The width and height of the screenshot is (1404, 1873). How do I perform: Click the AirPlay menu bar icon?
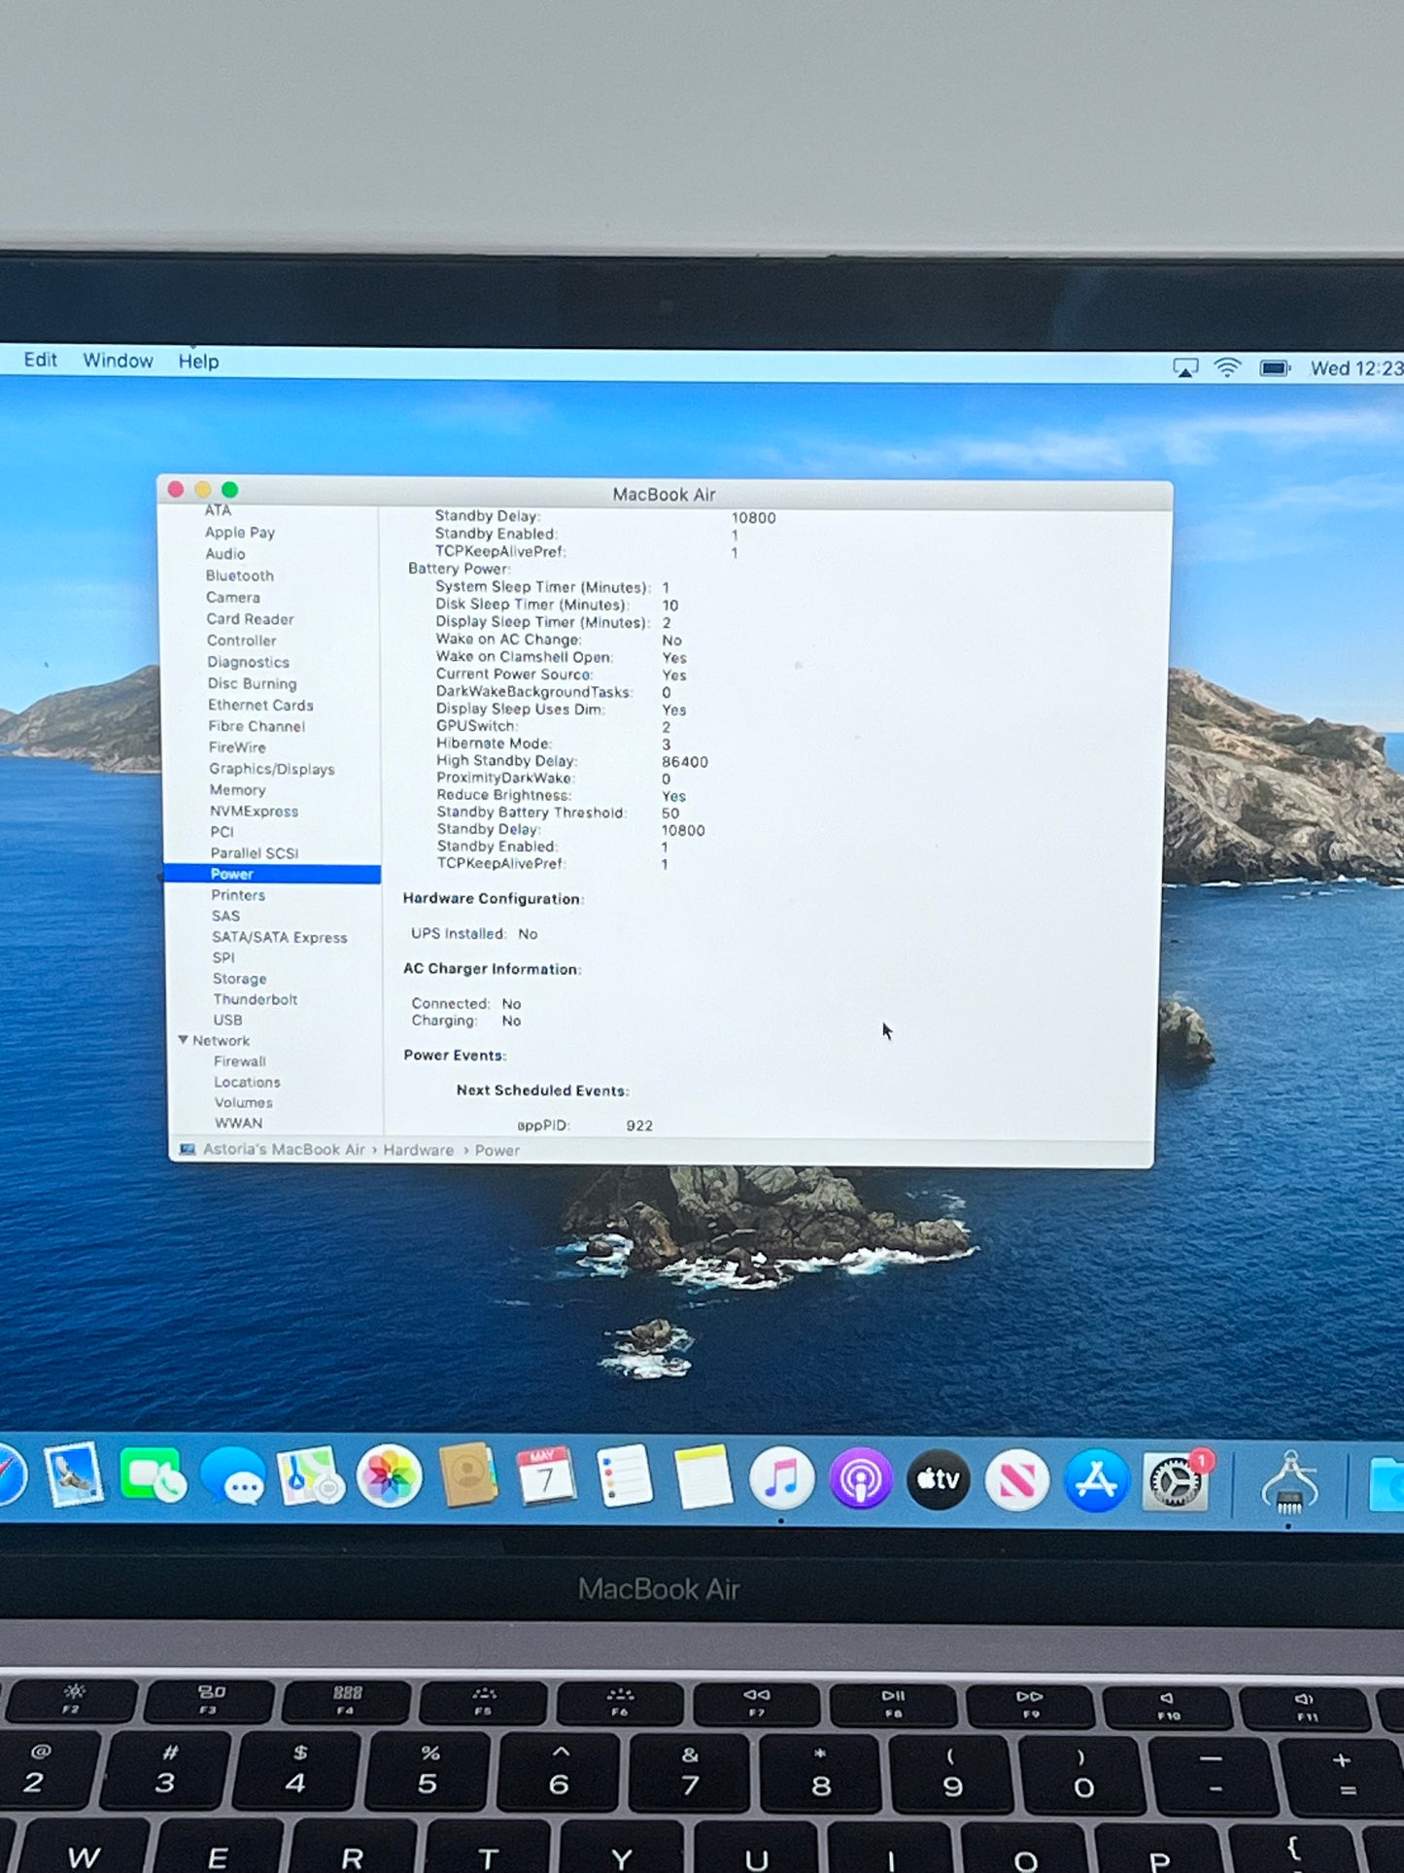click(x=1185, y=368)
